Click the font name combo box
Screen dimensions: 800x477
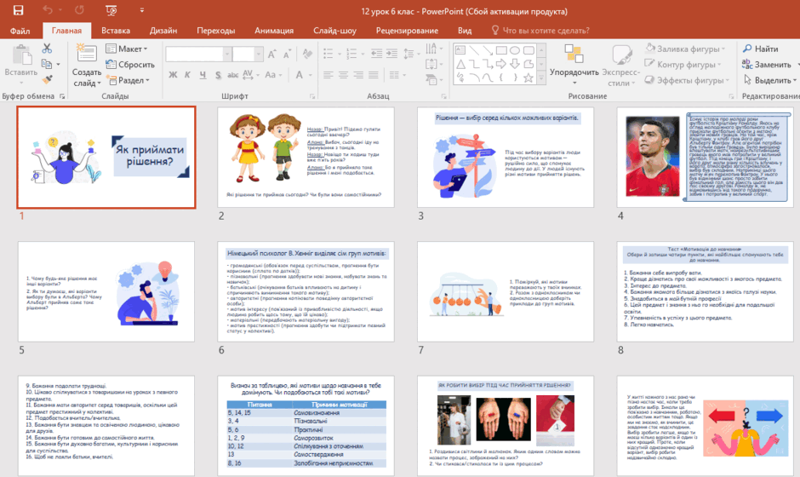198,54
